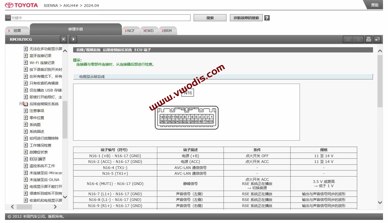Open the document icon beside ECU 端子
388x223 pixels.
pos(26,159)
